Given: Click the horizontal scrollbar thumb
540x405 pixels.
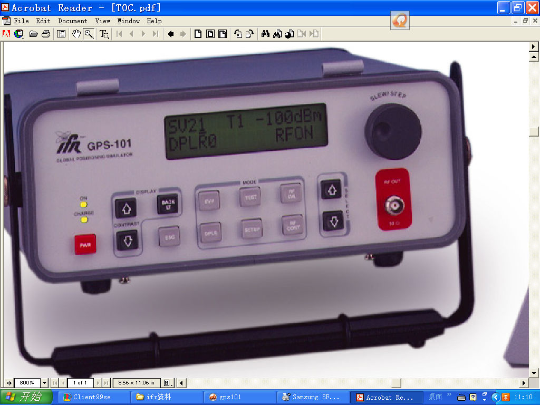Looking at the screenshot, I should click(397, 383).
